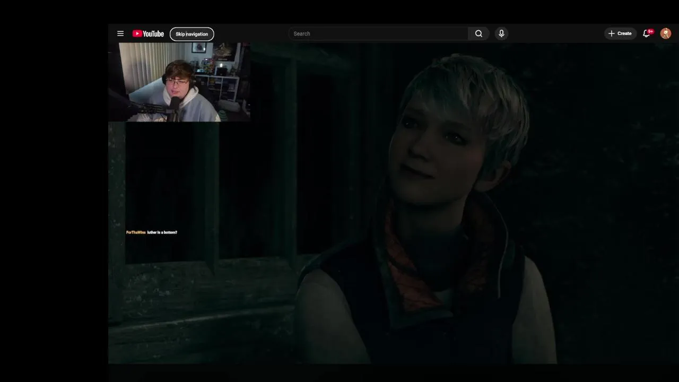
Task: Click the magnifying glass search button
Action: pos(478,33)
